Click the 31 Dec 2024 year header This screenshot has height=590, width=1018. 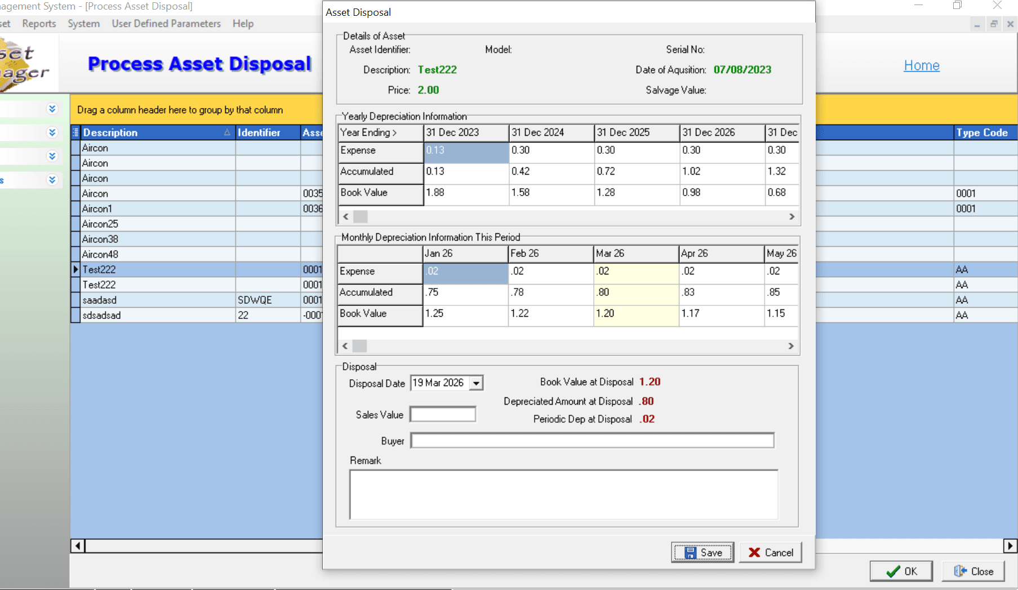click(552, 132)
